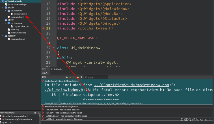Collapse the 界面文件 forms folder
214x124 pixels.
click(3, 36)
